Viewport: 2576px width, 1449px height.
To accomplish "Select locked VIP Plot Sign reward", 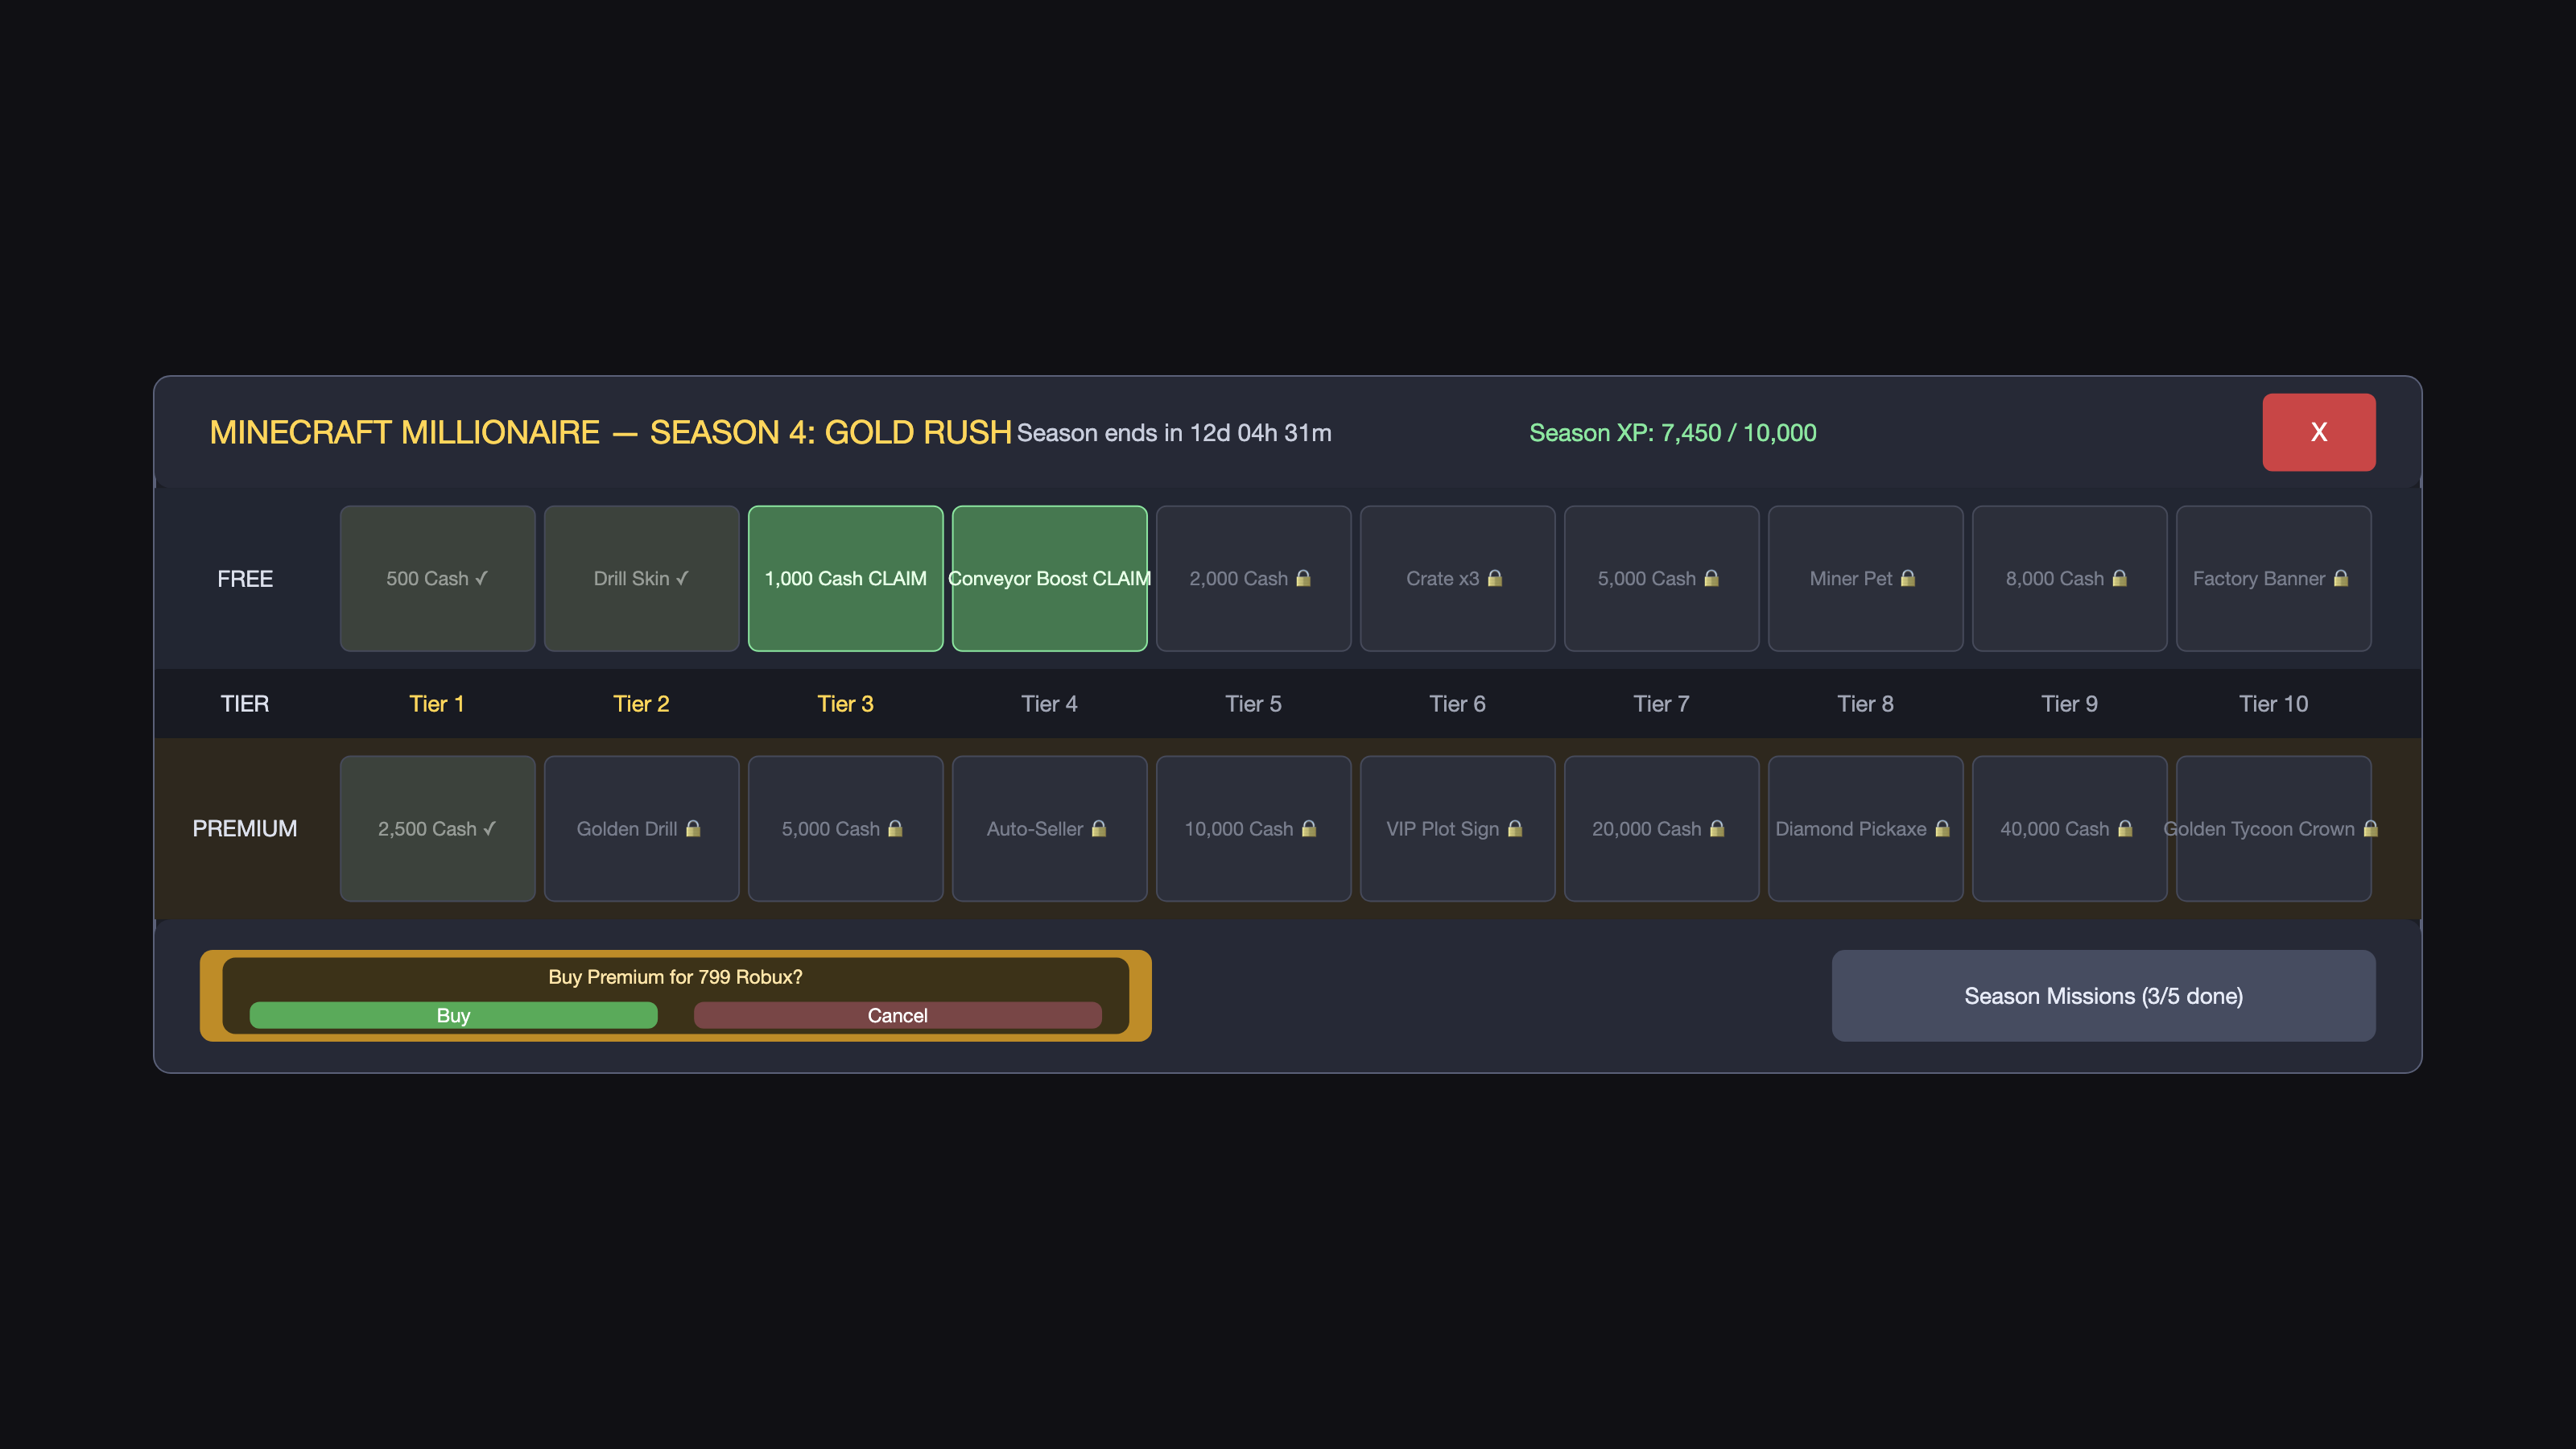I will [x=1457, y=828].
